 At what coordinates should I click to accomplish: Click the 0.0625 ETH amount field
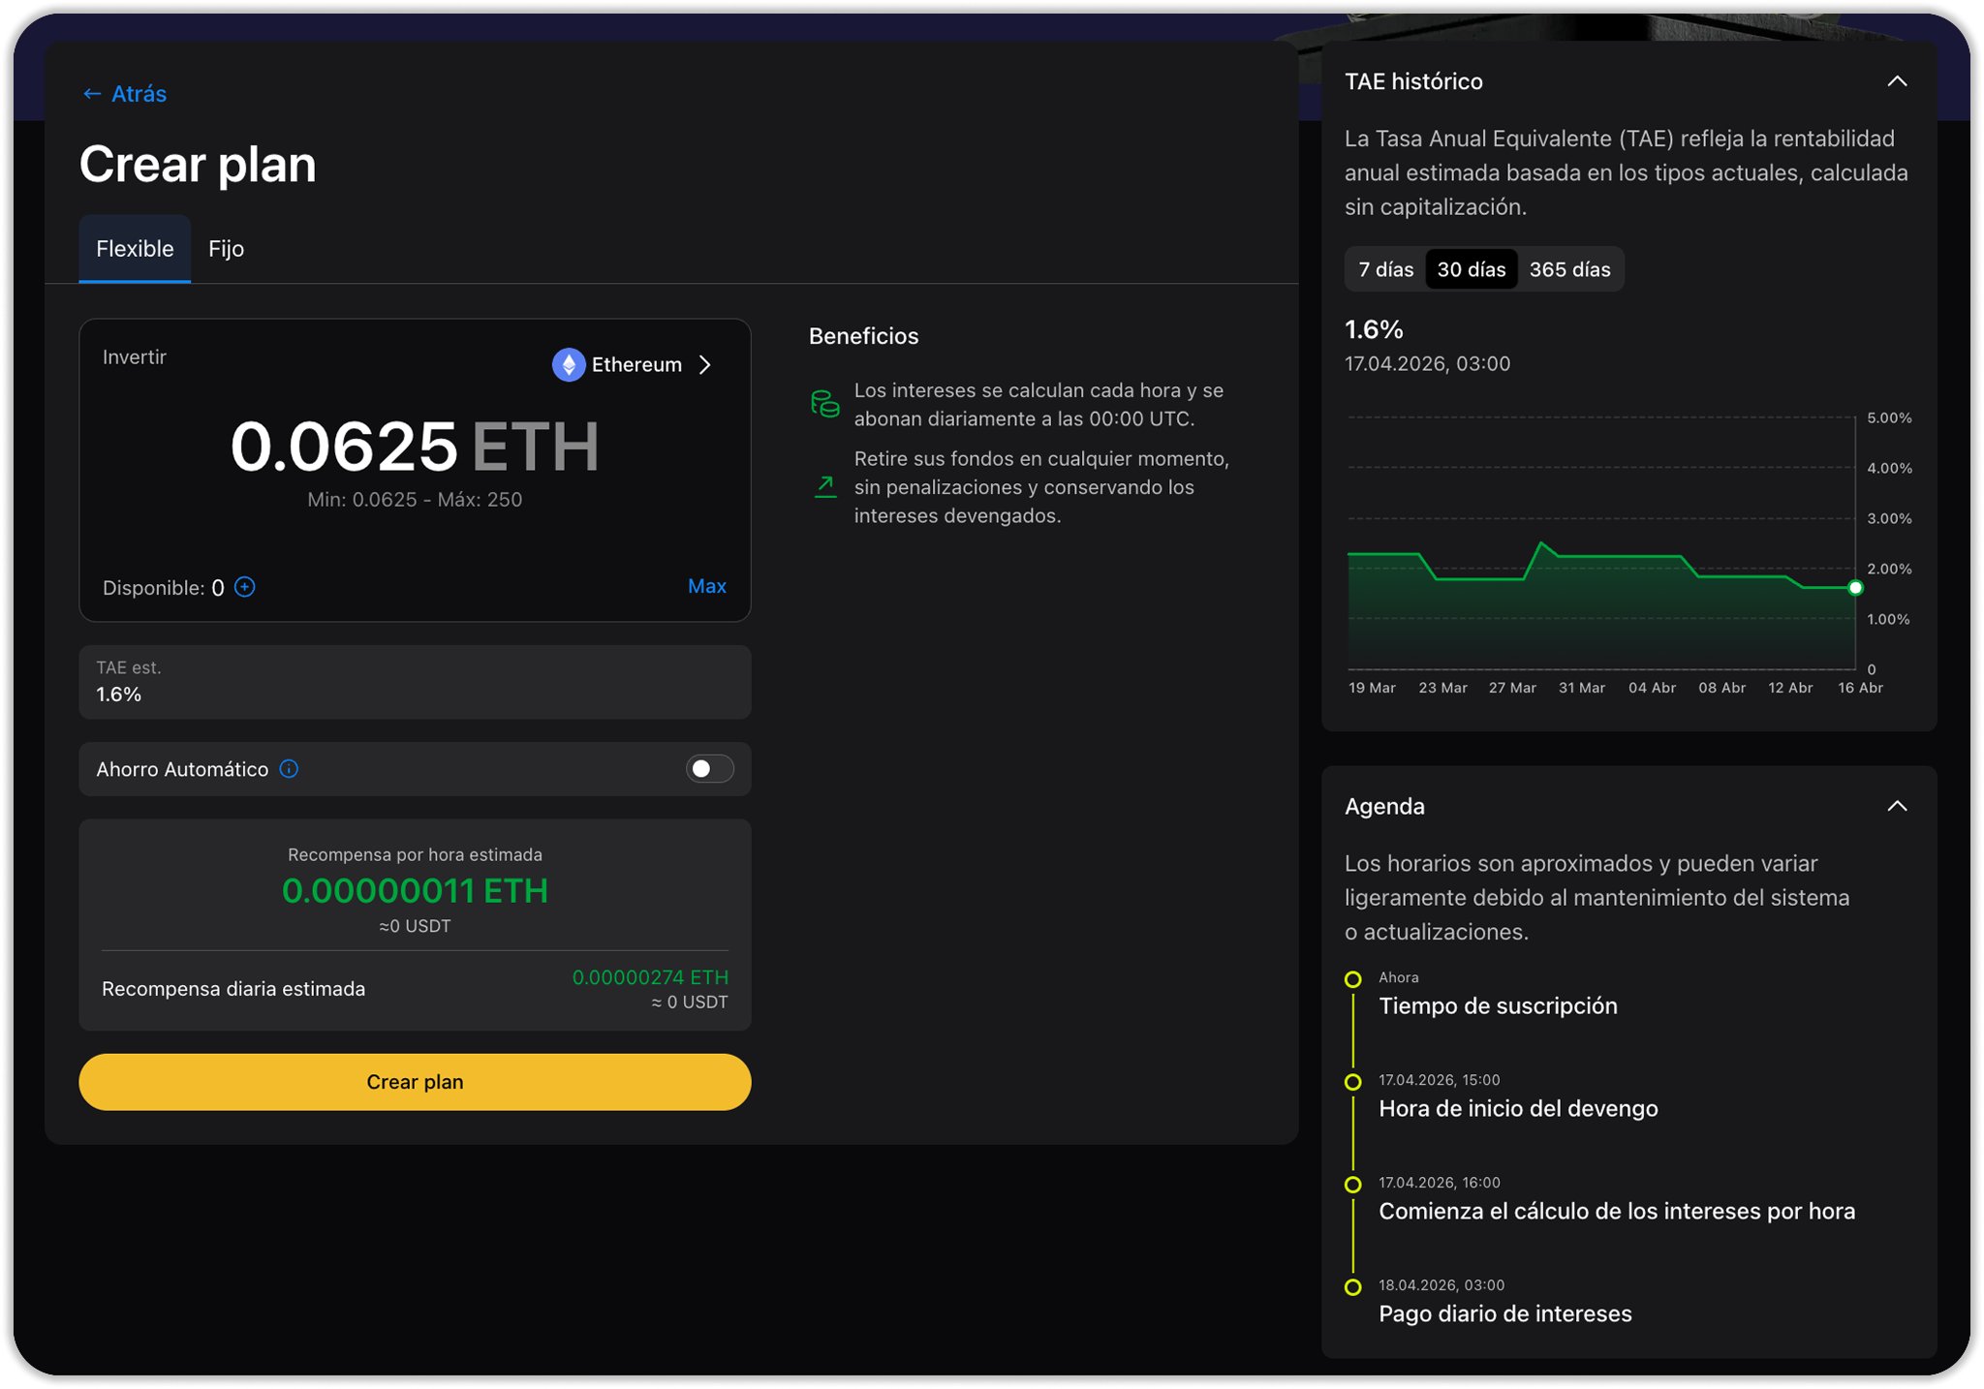click(x=344, y=447)
